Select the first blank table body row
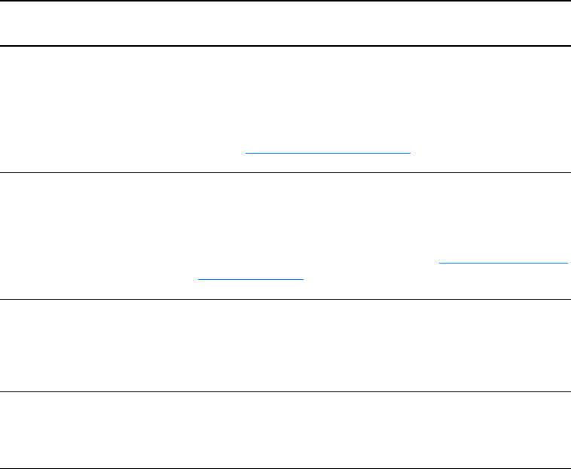The width and height of the screenshot is (571, 469). coord(285,98)
